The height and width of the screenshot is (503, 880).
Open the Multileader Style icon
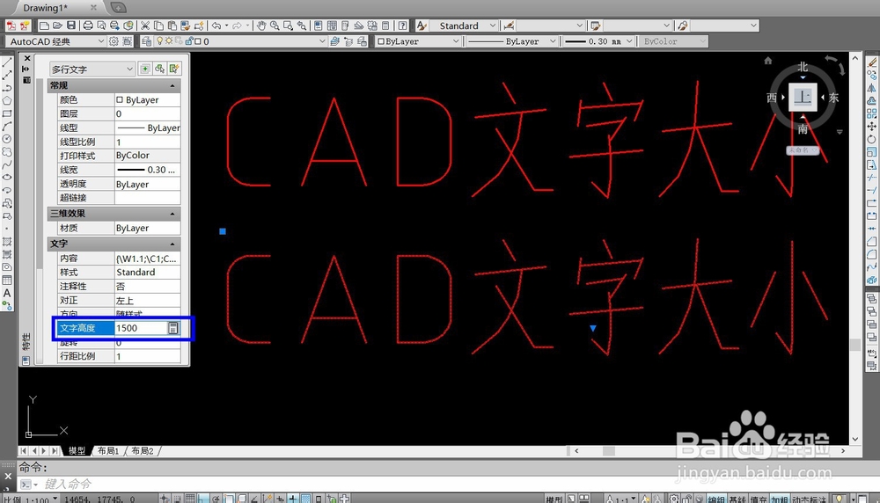coord(683,26)
